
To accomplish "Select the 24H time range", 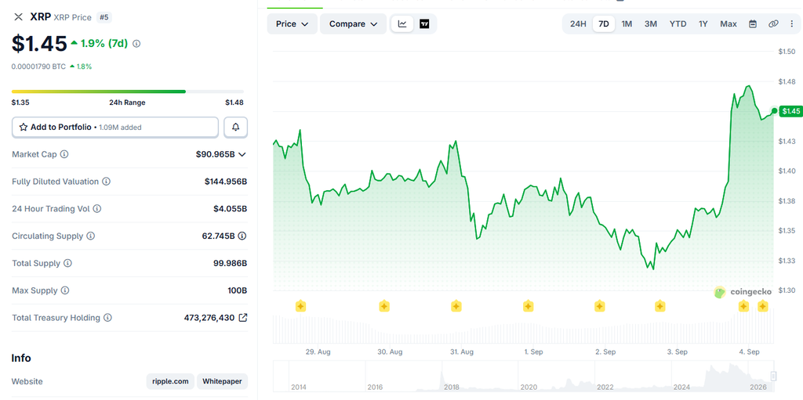I will coord(578,24).
